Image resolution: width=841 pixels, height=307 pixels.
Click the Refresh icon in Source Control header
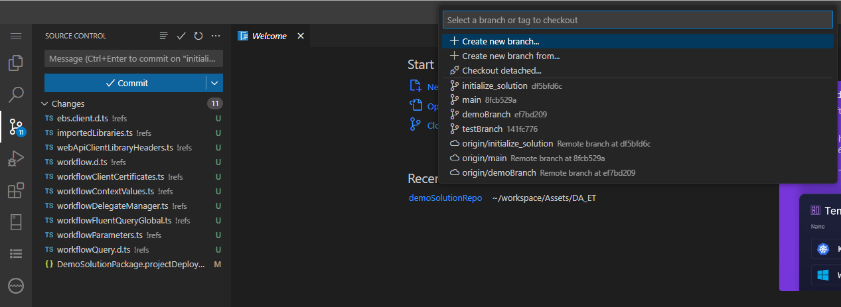(198, 36)
